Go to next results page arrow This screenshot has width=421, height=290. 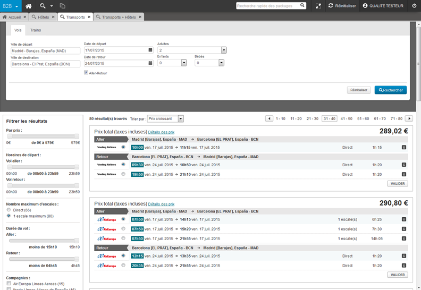click(x=409, y=118)
